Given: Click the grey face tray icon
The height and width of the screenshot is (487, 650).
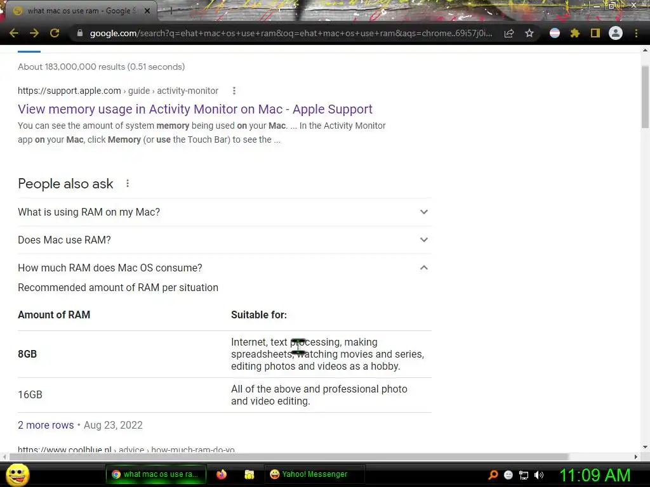Looking at the screenshot, I should (x=508, y=475).
